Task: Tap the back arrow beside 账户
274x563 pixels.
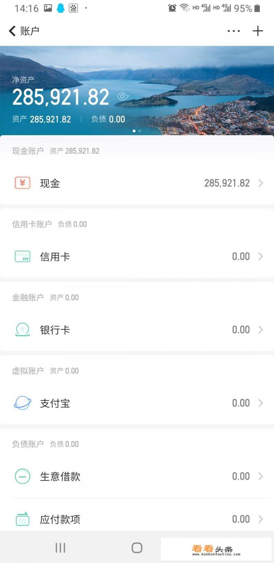Action: click(x=12, y=31)
